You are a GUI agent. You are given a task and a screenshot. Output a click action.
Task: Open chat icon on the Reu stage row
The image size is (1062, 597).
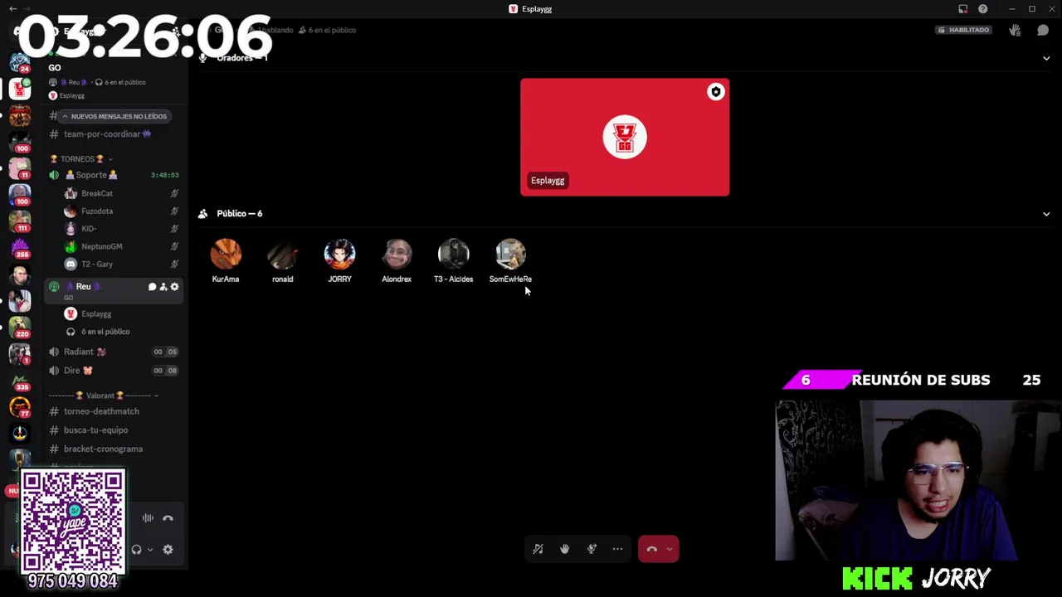point(152,287)
